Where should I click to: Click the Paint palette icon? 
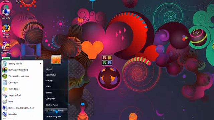point(5,101)
